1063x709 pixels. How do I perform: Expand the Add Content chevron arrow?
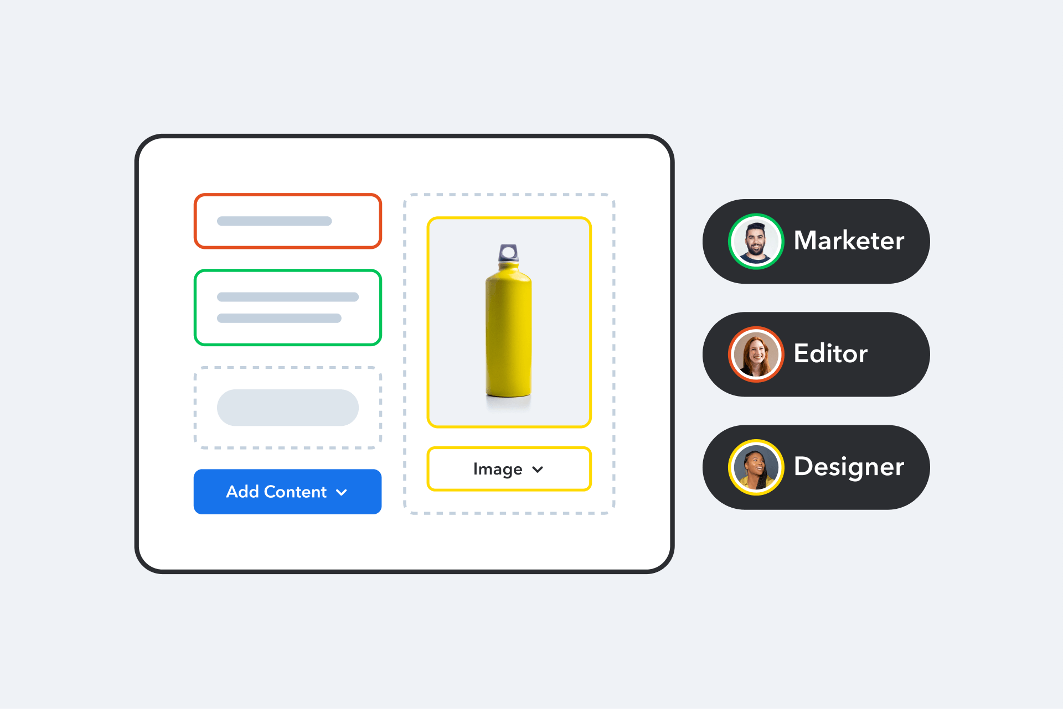coord(342,492)
